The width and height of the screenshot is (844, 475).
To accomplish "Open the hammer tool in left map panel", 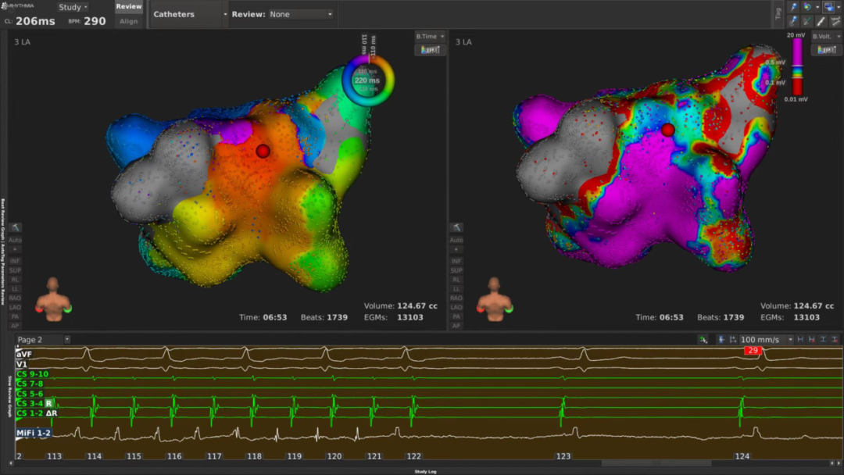I will pyautogui.click(x=16, y=227).
